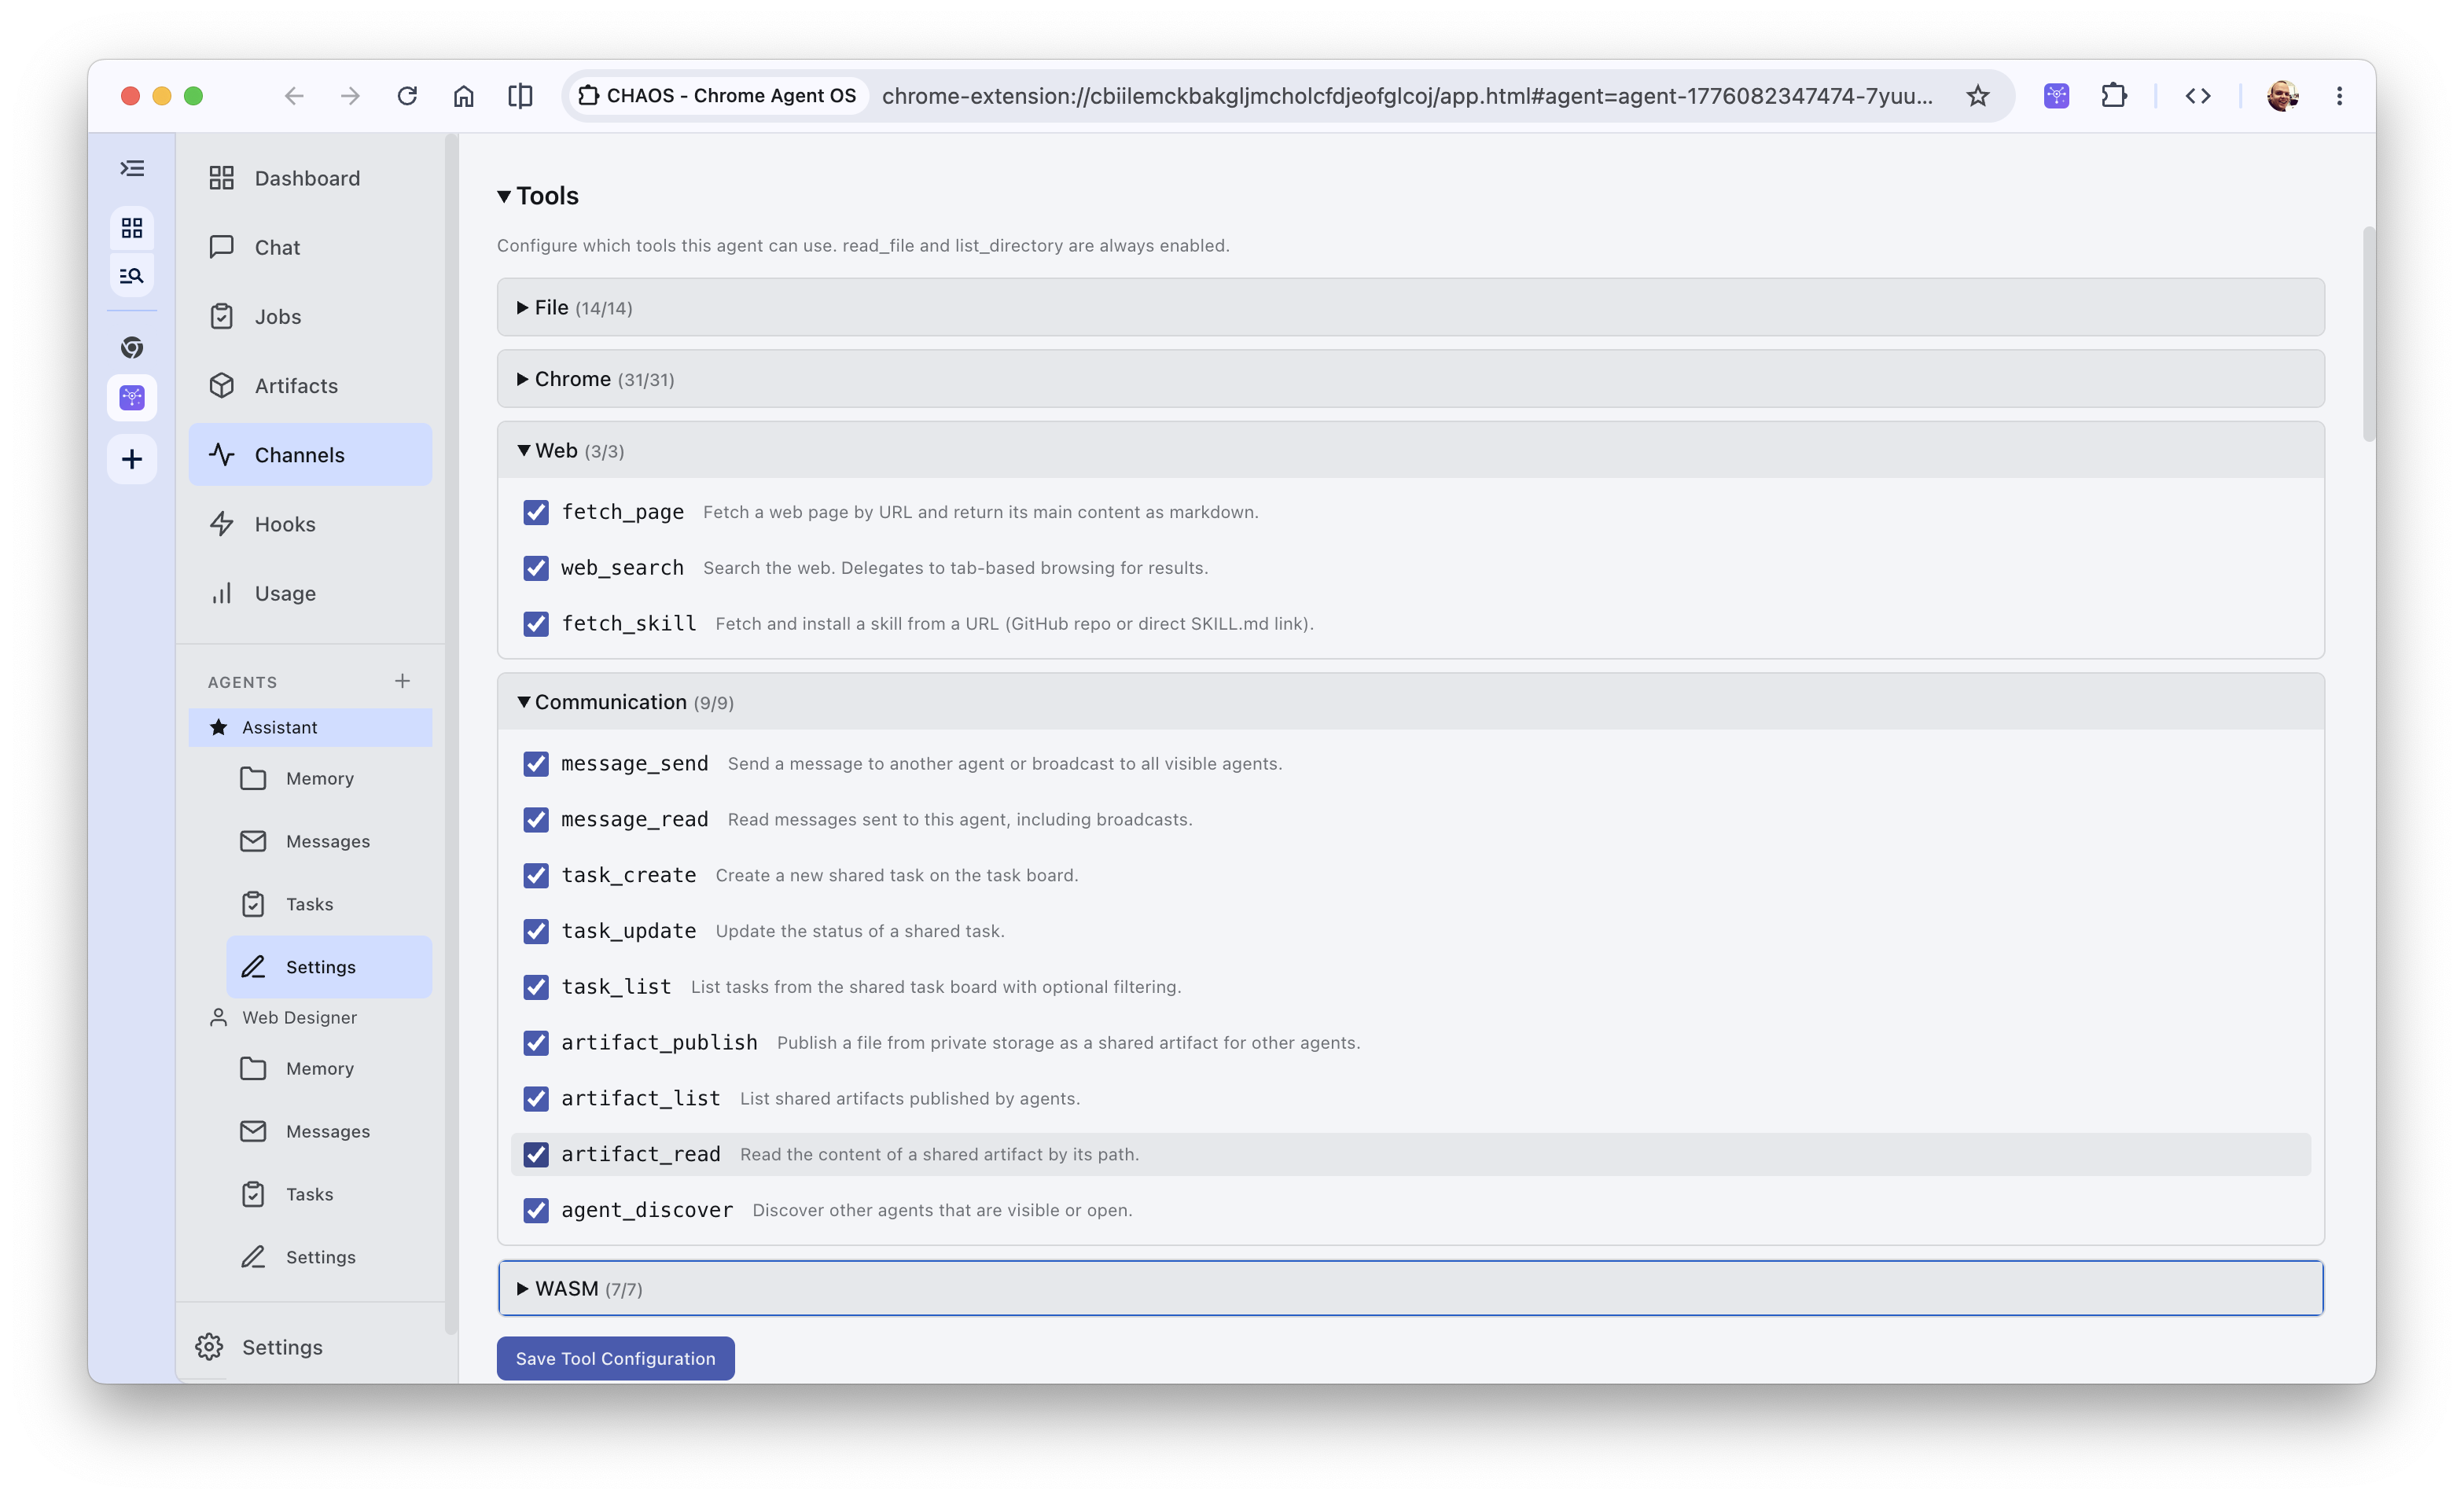Image resolution: width=2464 pixels, height=1500 pixels.
Task: Open Web Designer's Messages
Action: [x=329, y=1131]
